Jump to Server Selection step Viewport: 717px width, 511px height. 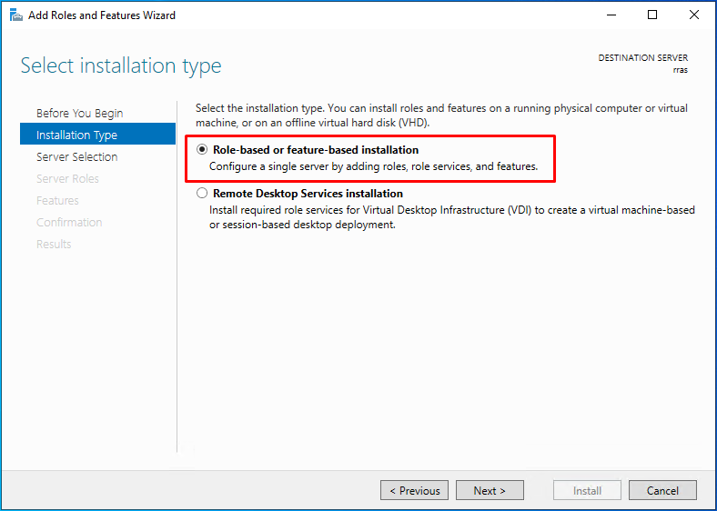pyautogui.click(x=76, y=156)
